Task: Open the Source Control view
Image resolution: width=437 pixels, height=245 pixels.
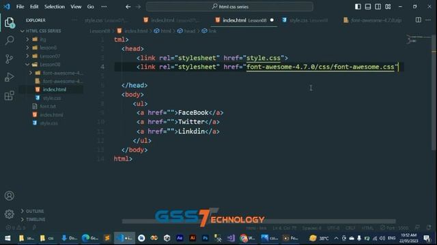Action: [9, 59]
